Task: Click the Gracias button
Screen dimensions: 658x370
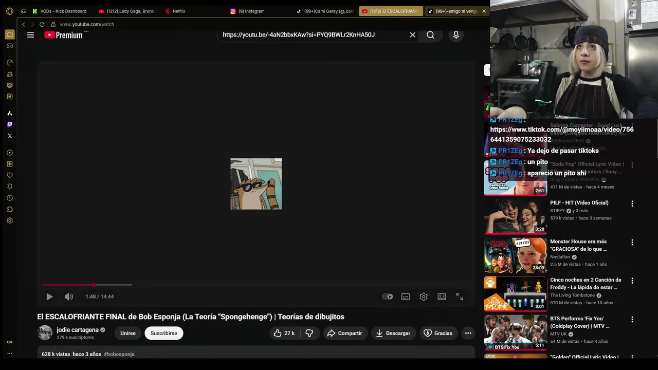Action: click(x=437, y=333)
